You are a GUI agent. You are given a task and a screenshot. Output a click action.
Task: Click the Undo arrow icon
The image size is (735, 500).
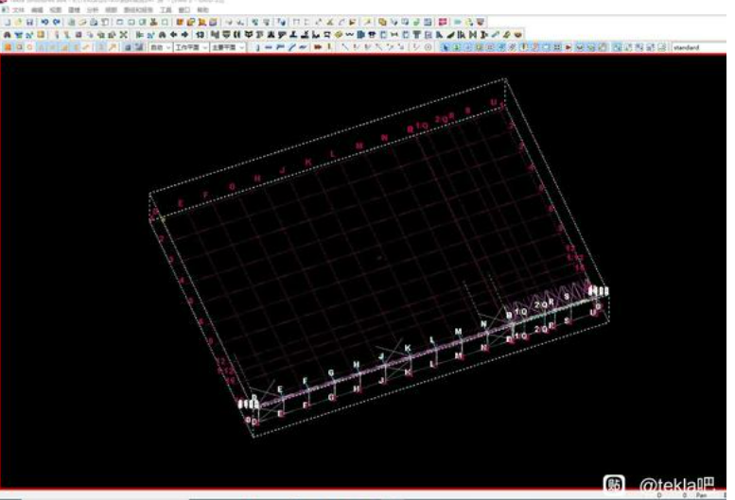point(44,22)
